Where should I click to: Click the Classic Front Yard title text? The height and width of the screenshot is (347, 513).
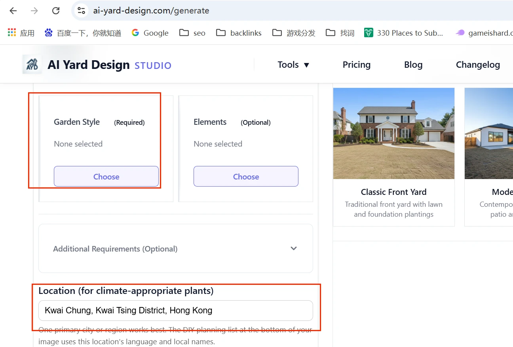point(394,192)
